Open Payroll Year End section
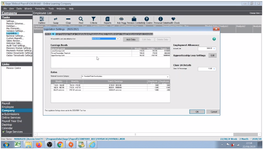264x150 pixels. pyautogui.click(x=12, y=121)
